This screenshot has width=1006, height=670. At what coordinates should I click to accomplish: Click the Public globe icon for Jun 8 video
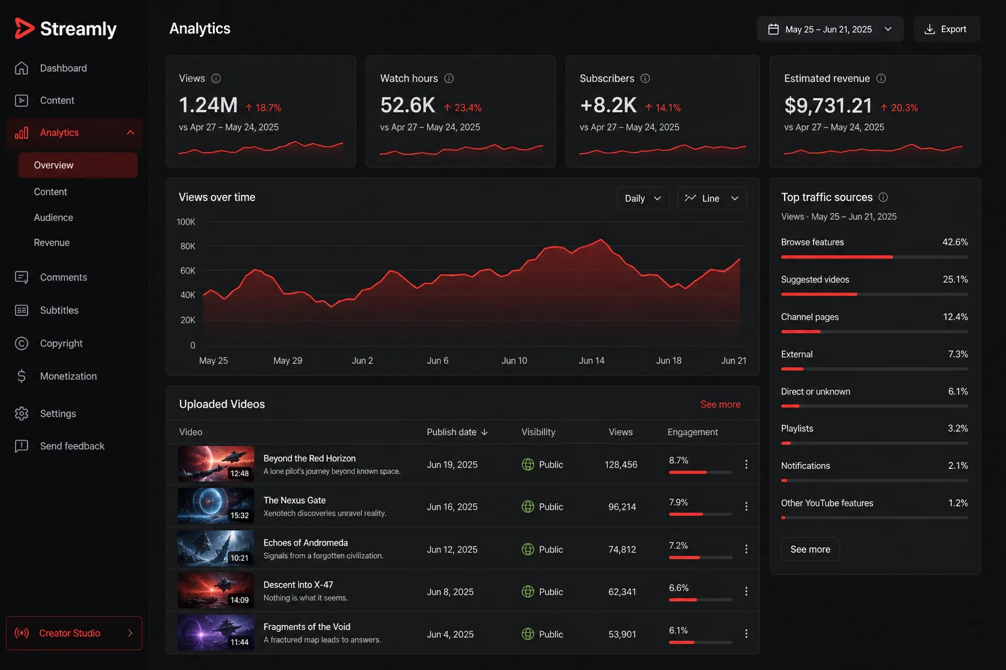coord(528,591)
